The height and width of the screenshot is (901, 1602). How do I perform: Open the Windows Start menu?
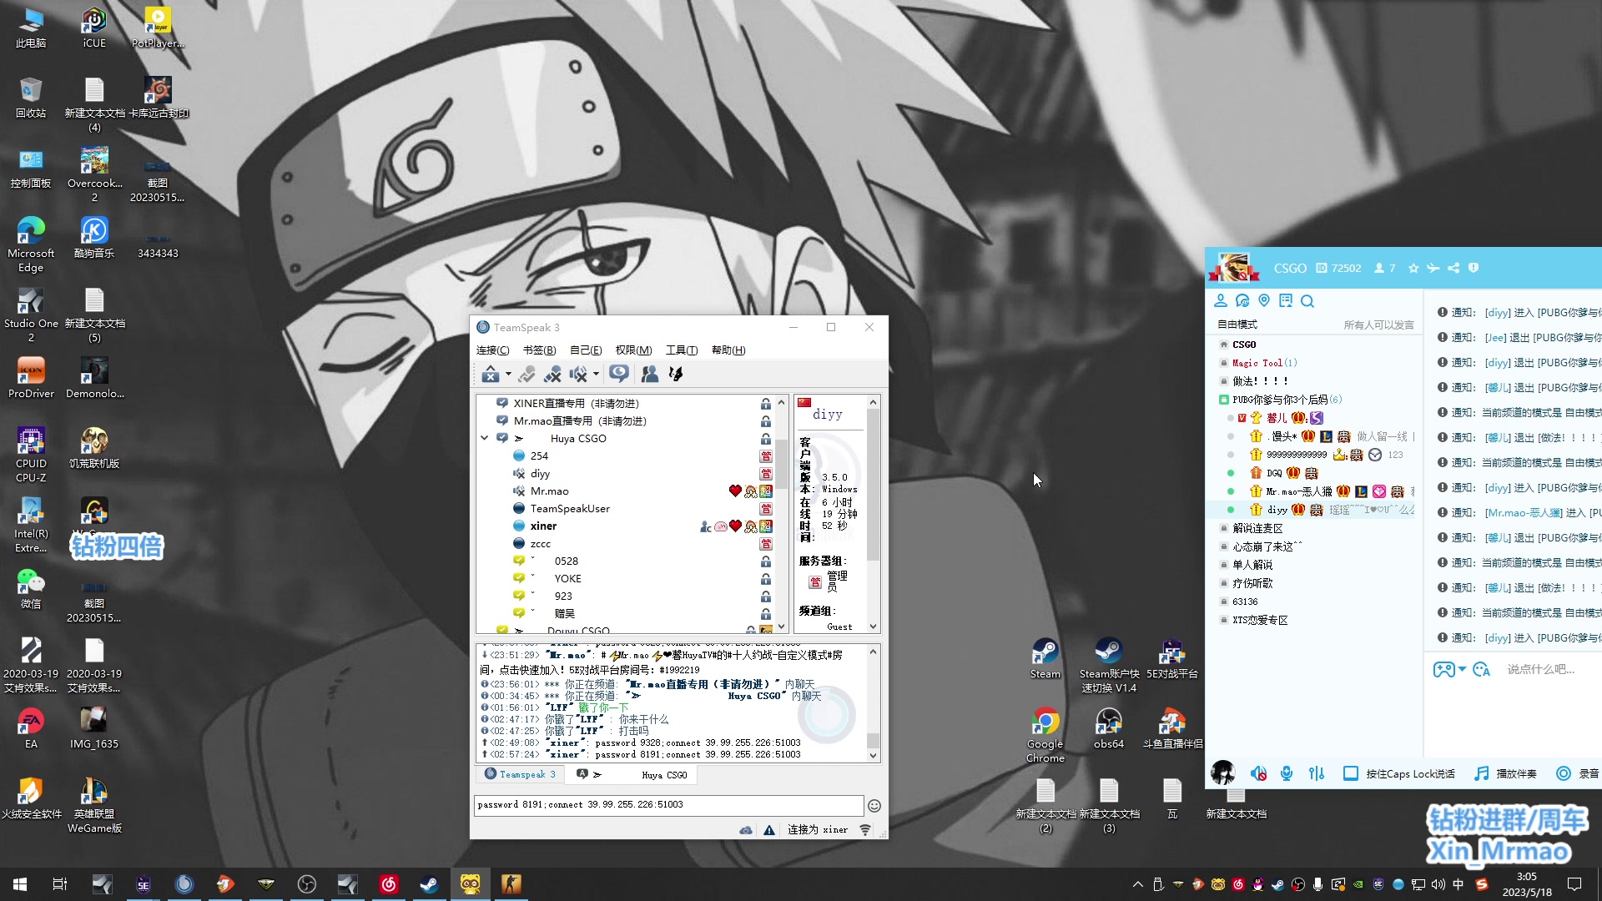(x=20, y=884)
